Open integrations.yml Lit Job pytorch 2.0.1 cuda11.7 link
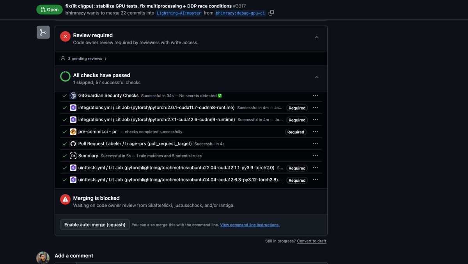468x264 pixels. pos(156,108)
